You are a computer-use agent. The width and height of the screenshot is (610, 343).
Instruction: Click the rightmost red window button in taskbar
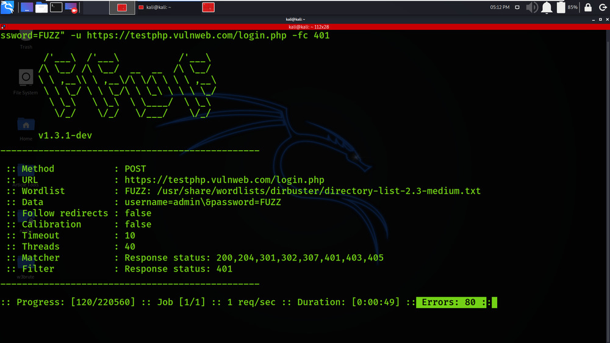click(x=208, y=7)
